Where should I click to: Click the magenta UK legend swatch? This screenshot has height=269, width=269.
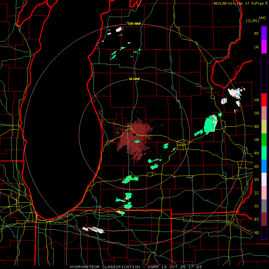tap(264, 47)
